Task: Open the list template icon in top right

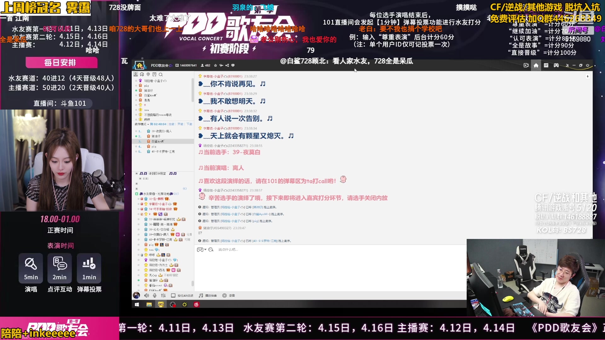Action: (546, 65)
